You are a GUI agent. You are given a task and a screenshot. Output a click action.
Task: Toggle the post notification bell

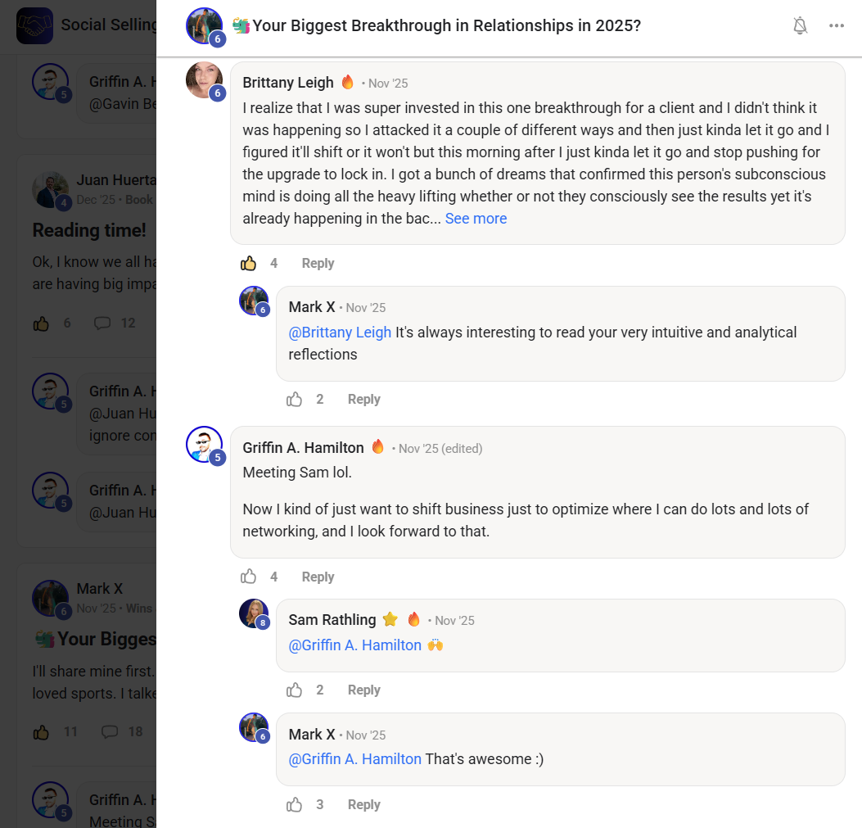click(x=800, y=25)
